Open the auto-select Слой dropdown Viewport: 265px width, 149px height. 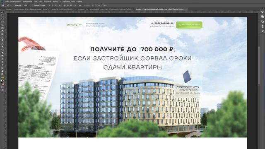click(x=26, y=5)
